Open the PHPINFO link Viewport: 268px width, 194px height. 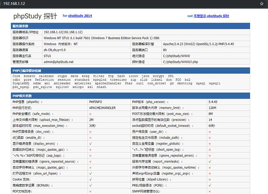(96, 102)
